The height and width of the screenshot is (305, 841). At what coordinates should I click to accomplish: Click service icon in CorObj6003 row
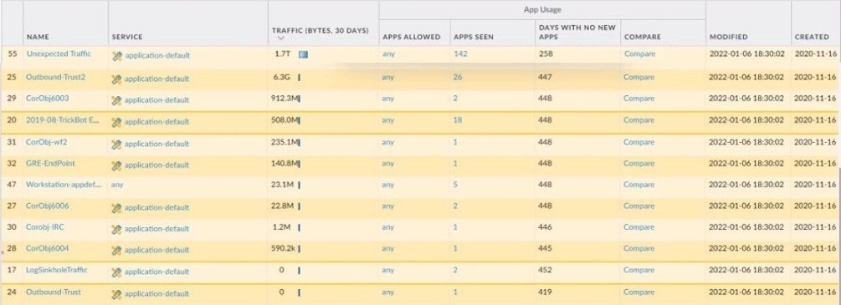[116, 100]
